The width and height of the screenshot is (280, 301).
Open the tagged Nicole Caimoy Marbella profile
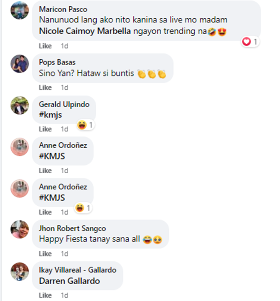[85, 31]
